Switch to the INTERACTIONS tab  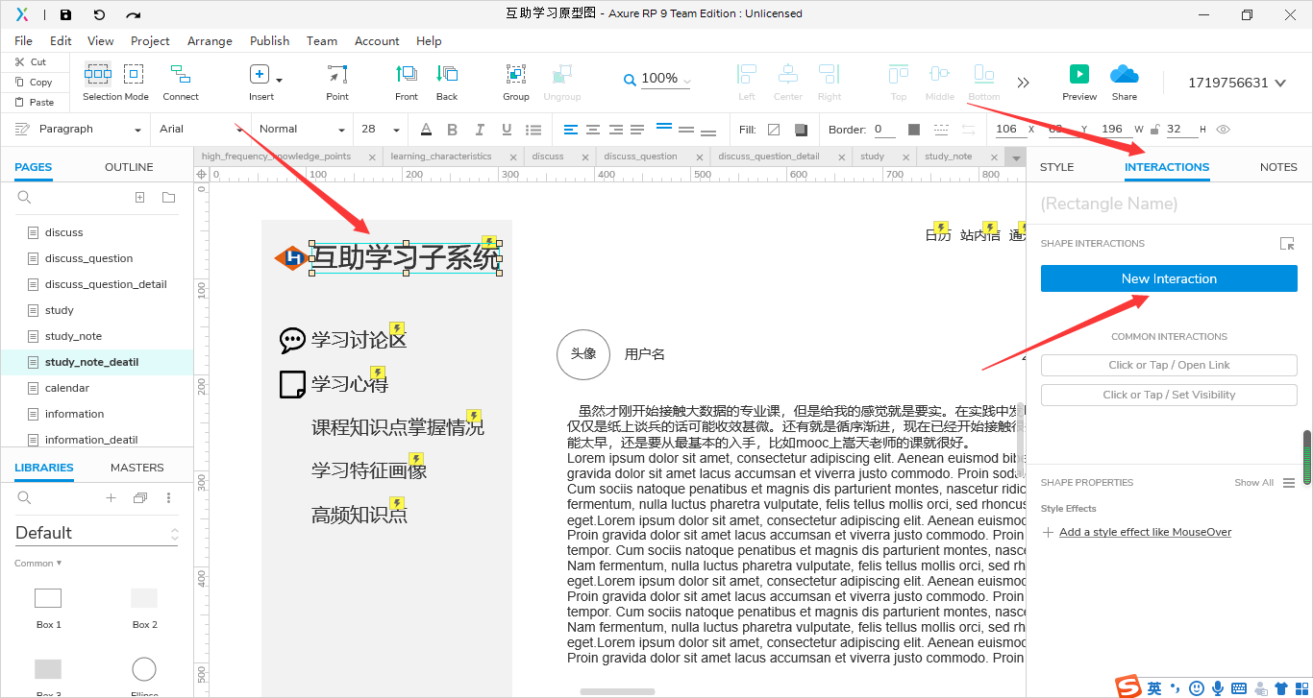1167,166
